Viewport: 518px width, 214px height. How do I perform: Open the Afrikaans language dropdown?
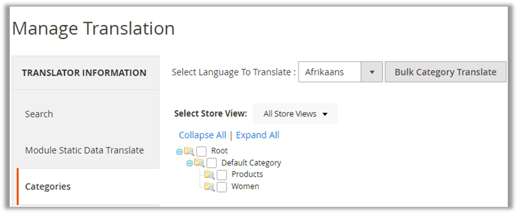(x=372, y=72)
